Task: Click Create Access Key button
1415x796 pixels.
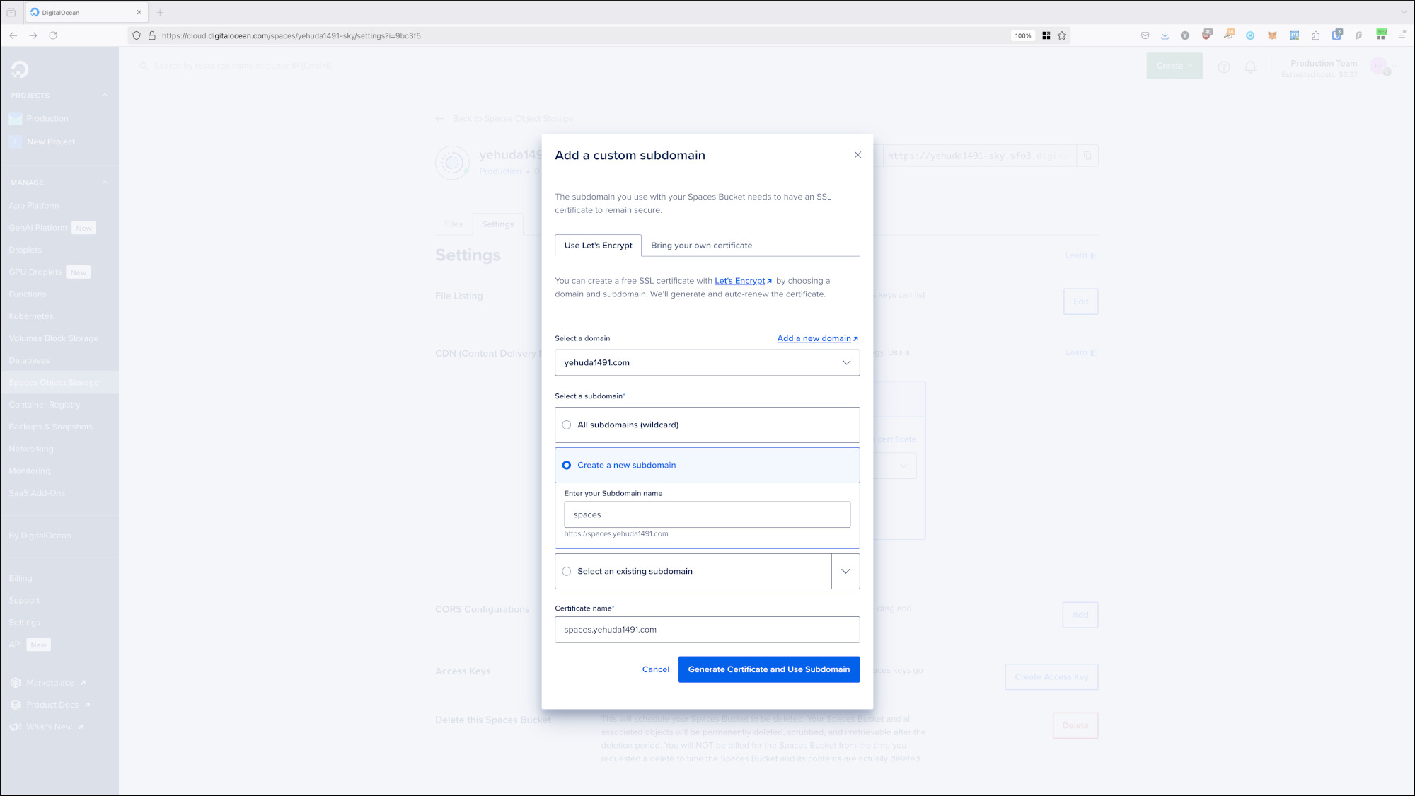Action: click(1051, 677)
